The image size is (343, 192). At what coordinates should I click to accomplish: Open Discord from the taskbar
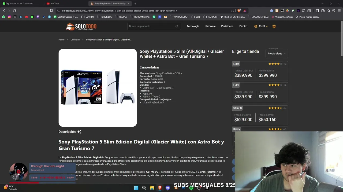168,188
